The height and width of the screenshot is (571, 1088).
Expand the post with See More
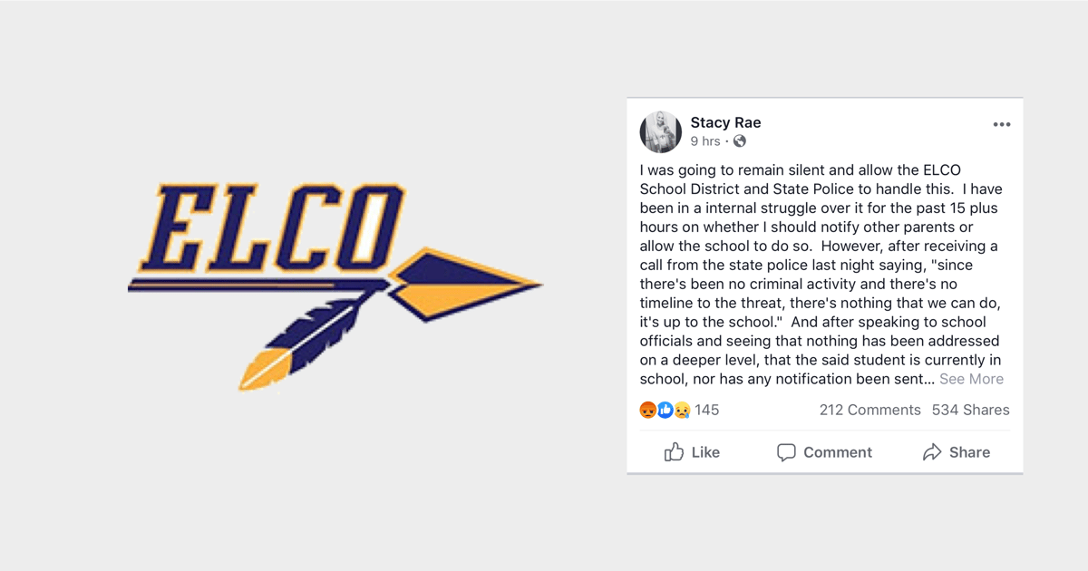pos(971,379)
